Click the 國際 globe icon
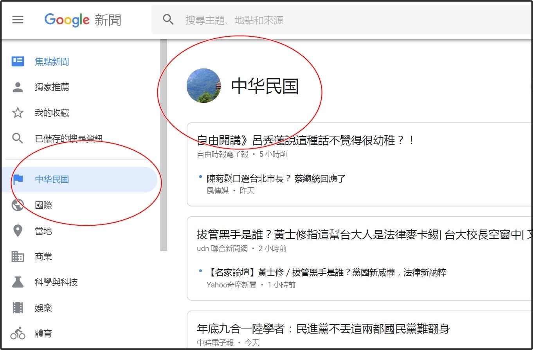The height and width of the screenshot is (350, 533). coord(18,205)
